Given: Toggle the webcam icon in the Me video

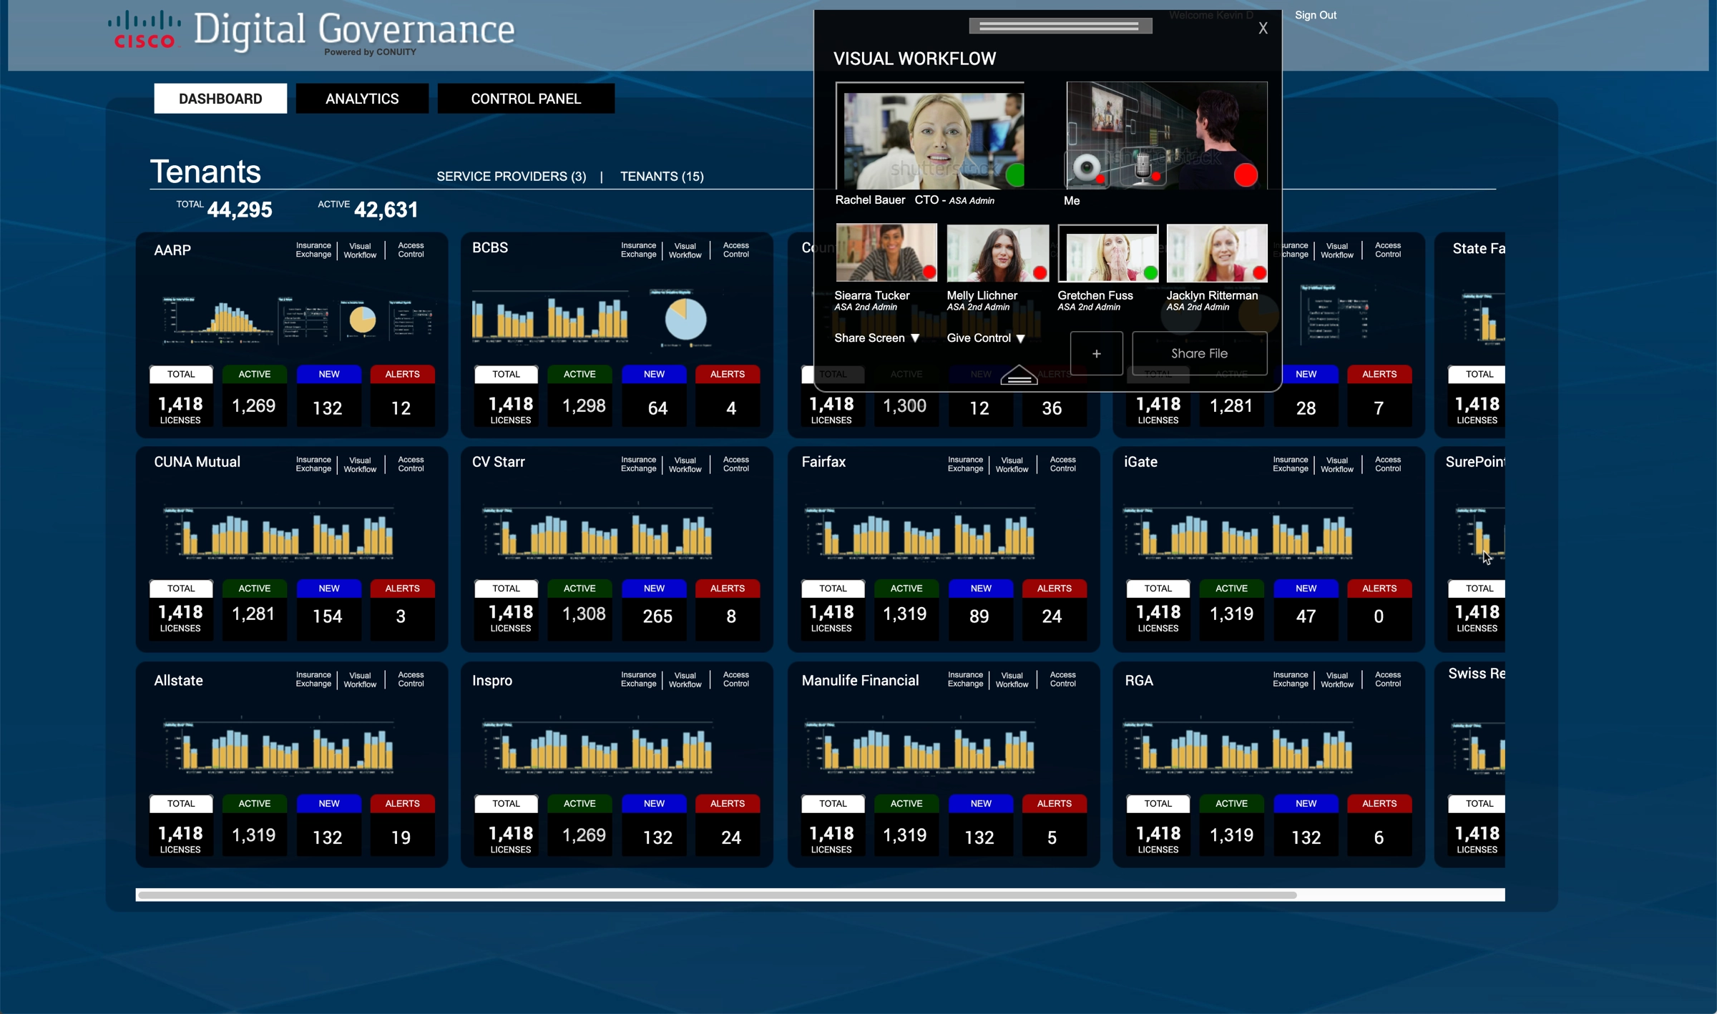Looking at the screenshot, I should 1087,169.
